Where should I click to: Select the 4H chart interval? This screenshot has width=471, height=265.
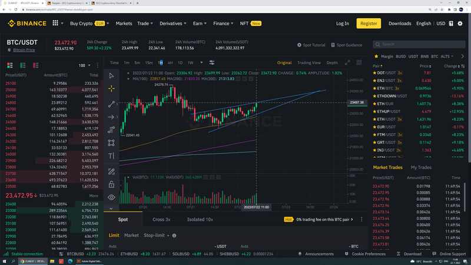point(170,62)
